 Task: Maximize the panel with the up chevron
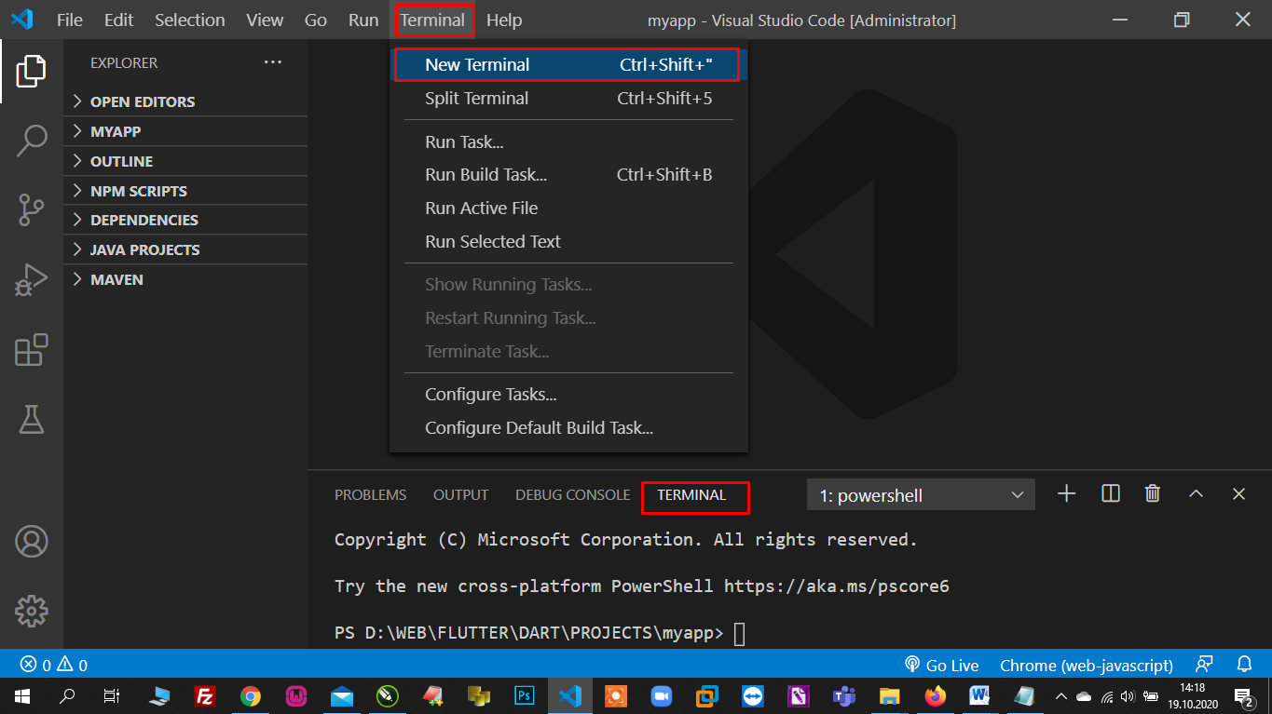point(1196,494)
